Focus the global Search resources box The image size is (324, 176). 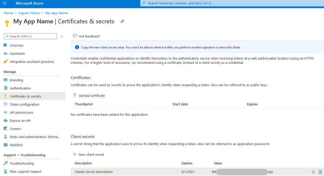[232, 3]
